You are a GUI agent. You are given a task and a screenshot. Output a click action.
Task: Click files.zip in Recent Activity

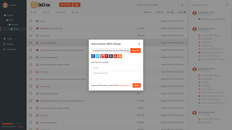(205, 82)
